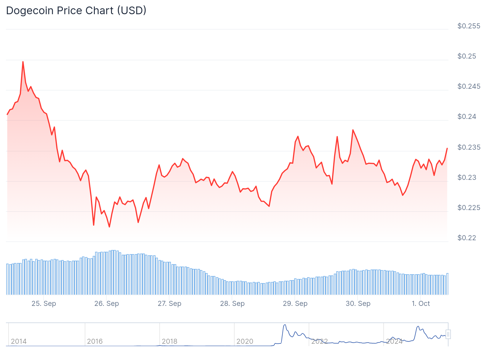
Task: Click the 2018 label on mini timeline
Action: pyautogui.click(x=169, y=341)
